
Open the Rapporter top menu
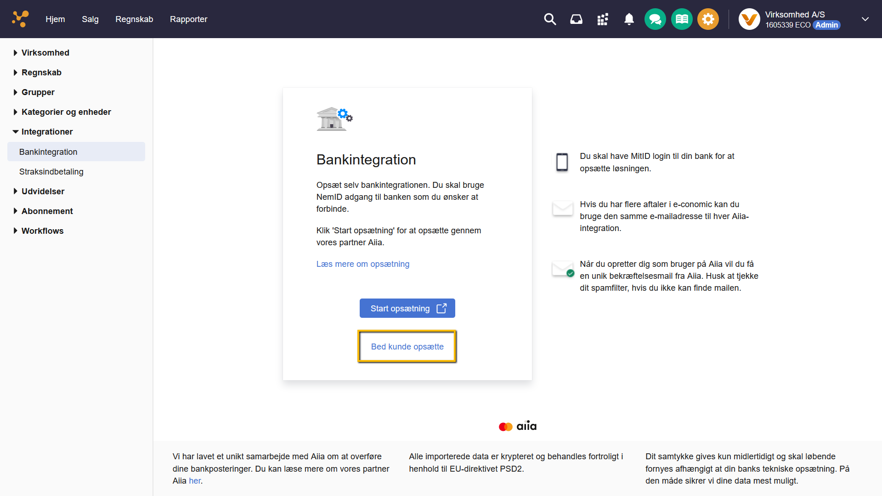tap(188, 19)
